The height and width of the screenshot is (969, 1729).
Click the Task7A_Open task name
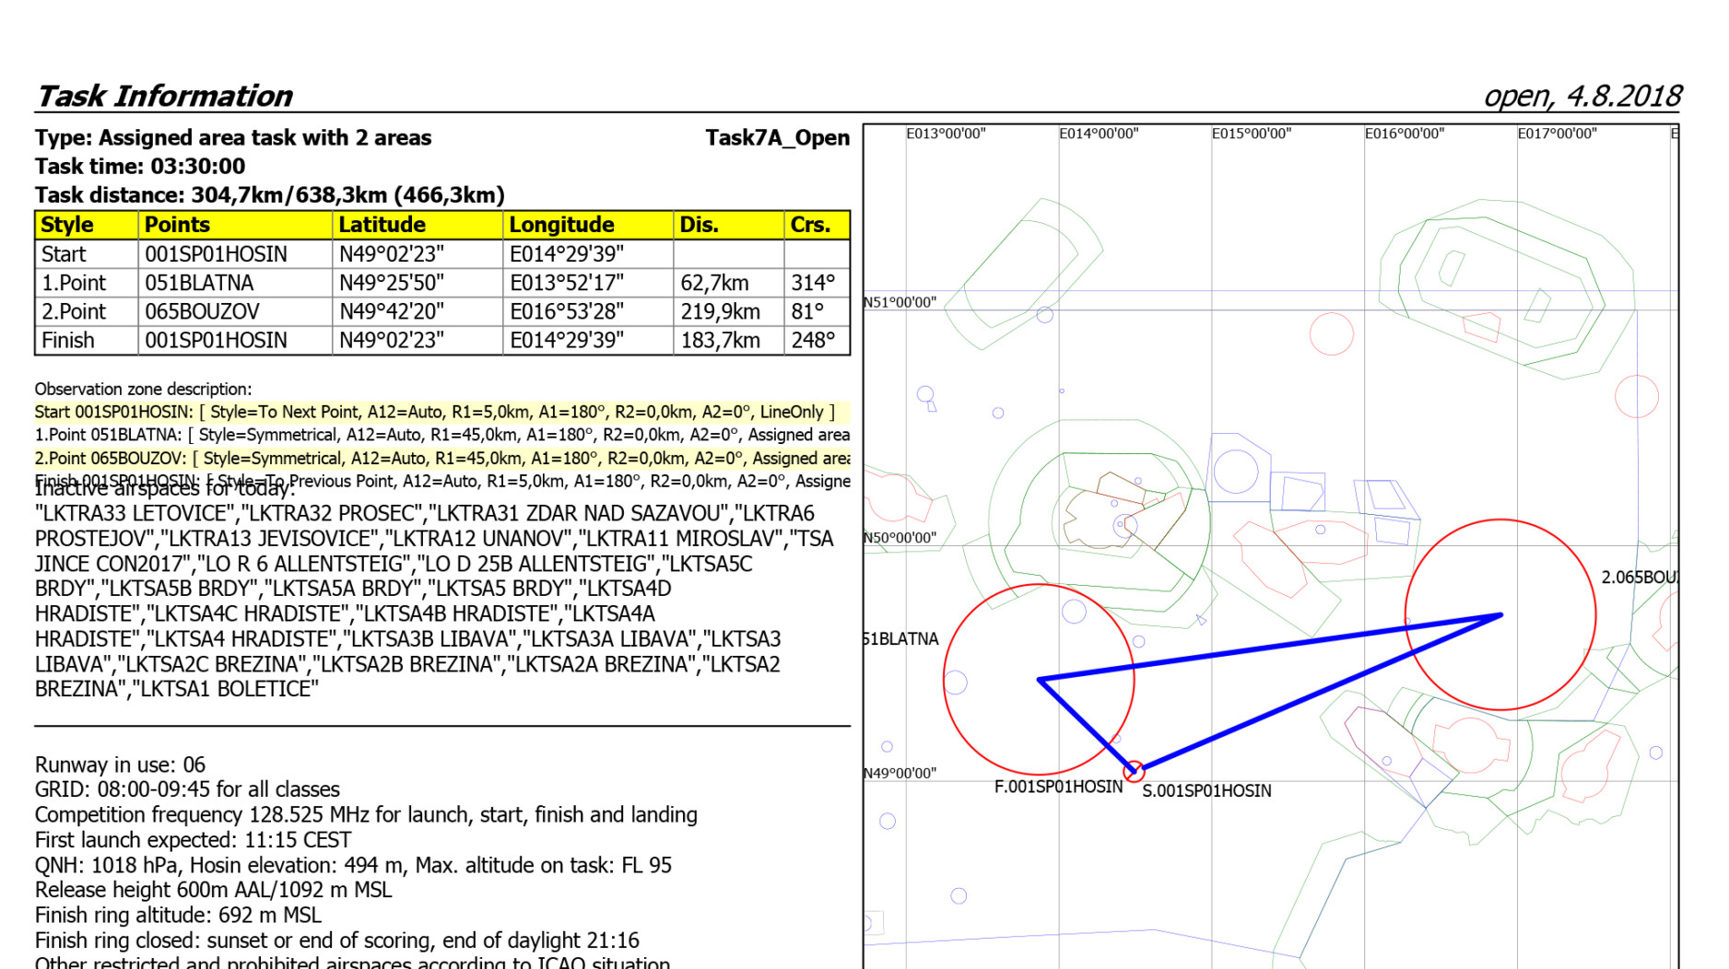(777, 138)
